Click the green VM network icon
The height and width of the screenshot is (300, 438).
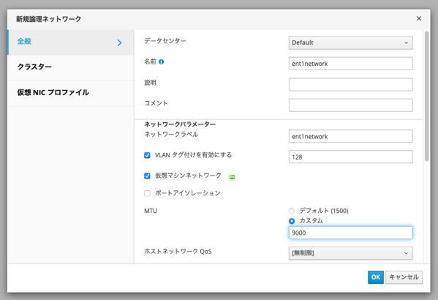click(x=232, y=177)
